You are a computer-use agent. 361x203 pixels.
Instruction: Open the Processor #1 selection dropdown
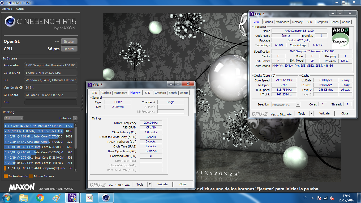click(286, 105)
